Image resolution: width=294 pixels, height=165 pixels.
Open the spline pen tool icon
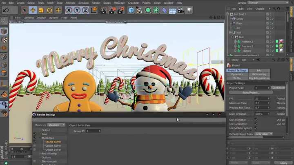(140, 10)
